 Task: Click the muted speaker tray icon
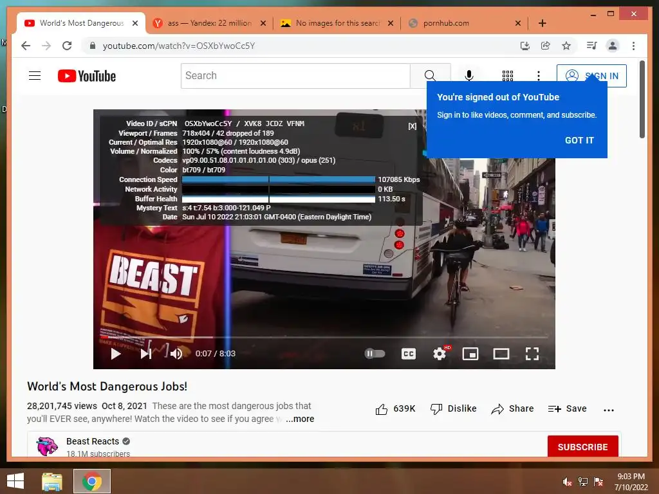[x=568, y=482]
